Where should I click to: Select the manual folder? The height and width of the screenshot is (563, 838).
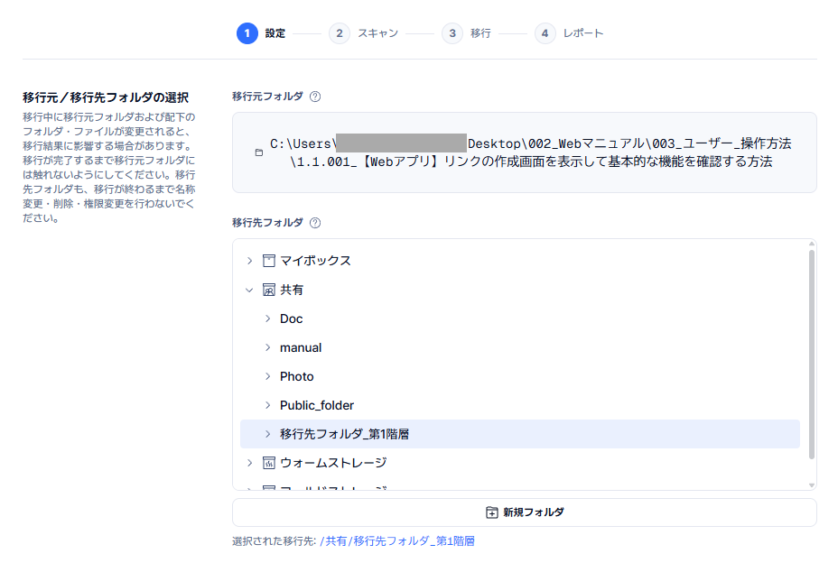(301, 347)
